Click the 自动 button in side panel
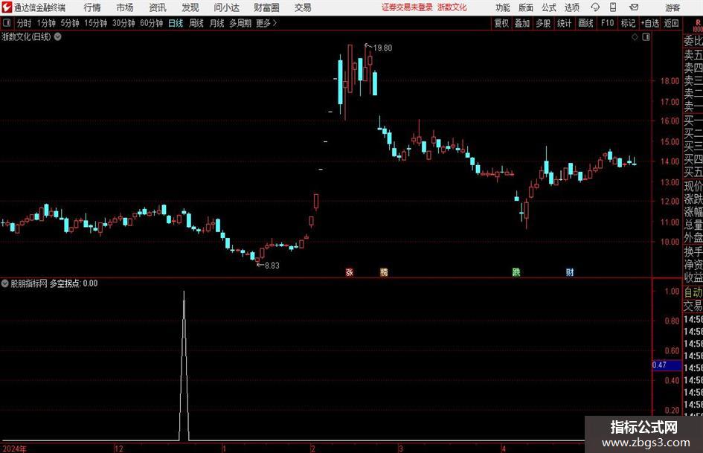 click(693, 292)
